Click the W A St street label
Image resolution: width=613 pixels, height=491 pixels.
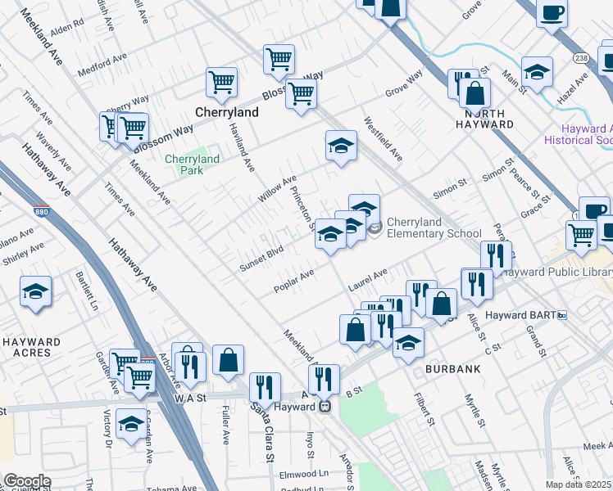click(190, 399)
